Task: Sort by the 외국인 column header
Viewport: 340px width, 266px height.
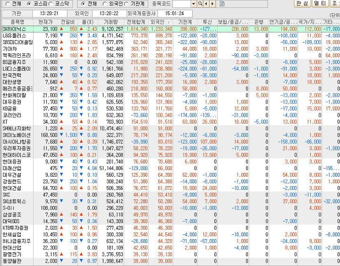Action: pyautogui.click(x=161, y=22)
